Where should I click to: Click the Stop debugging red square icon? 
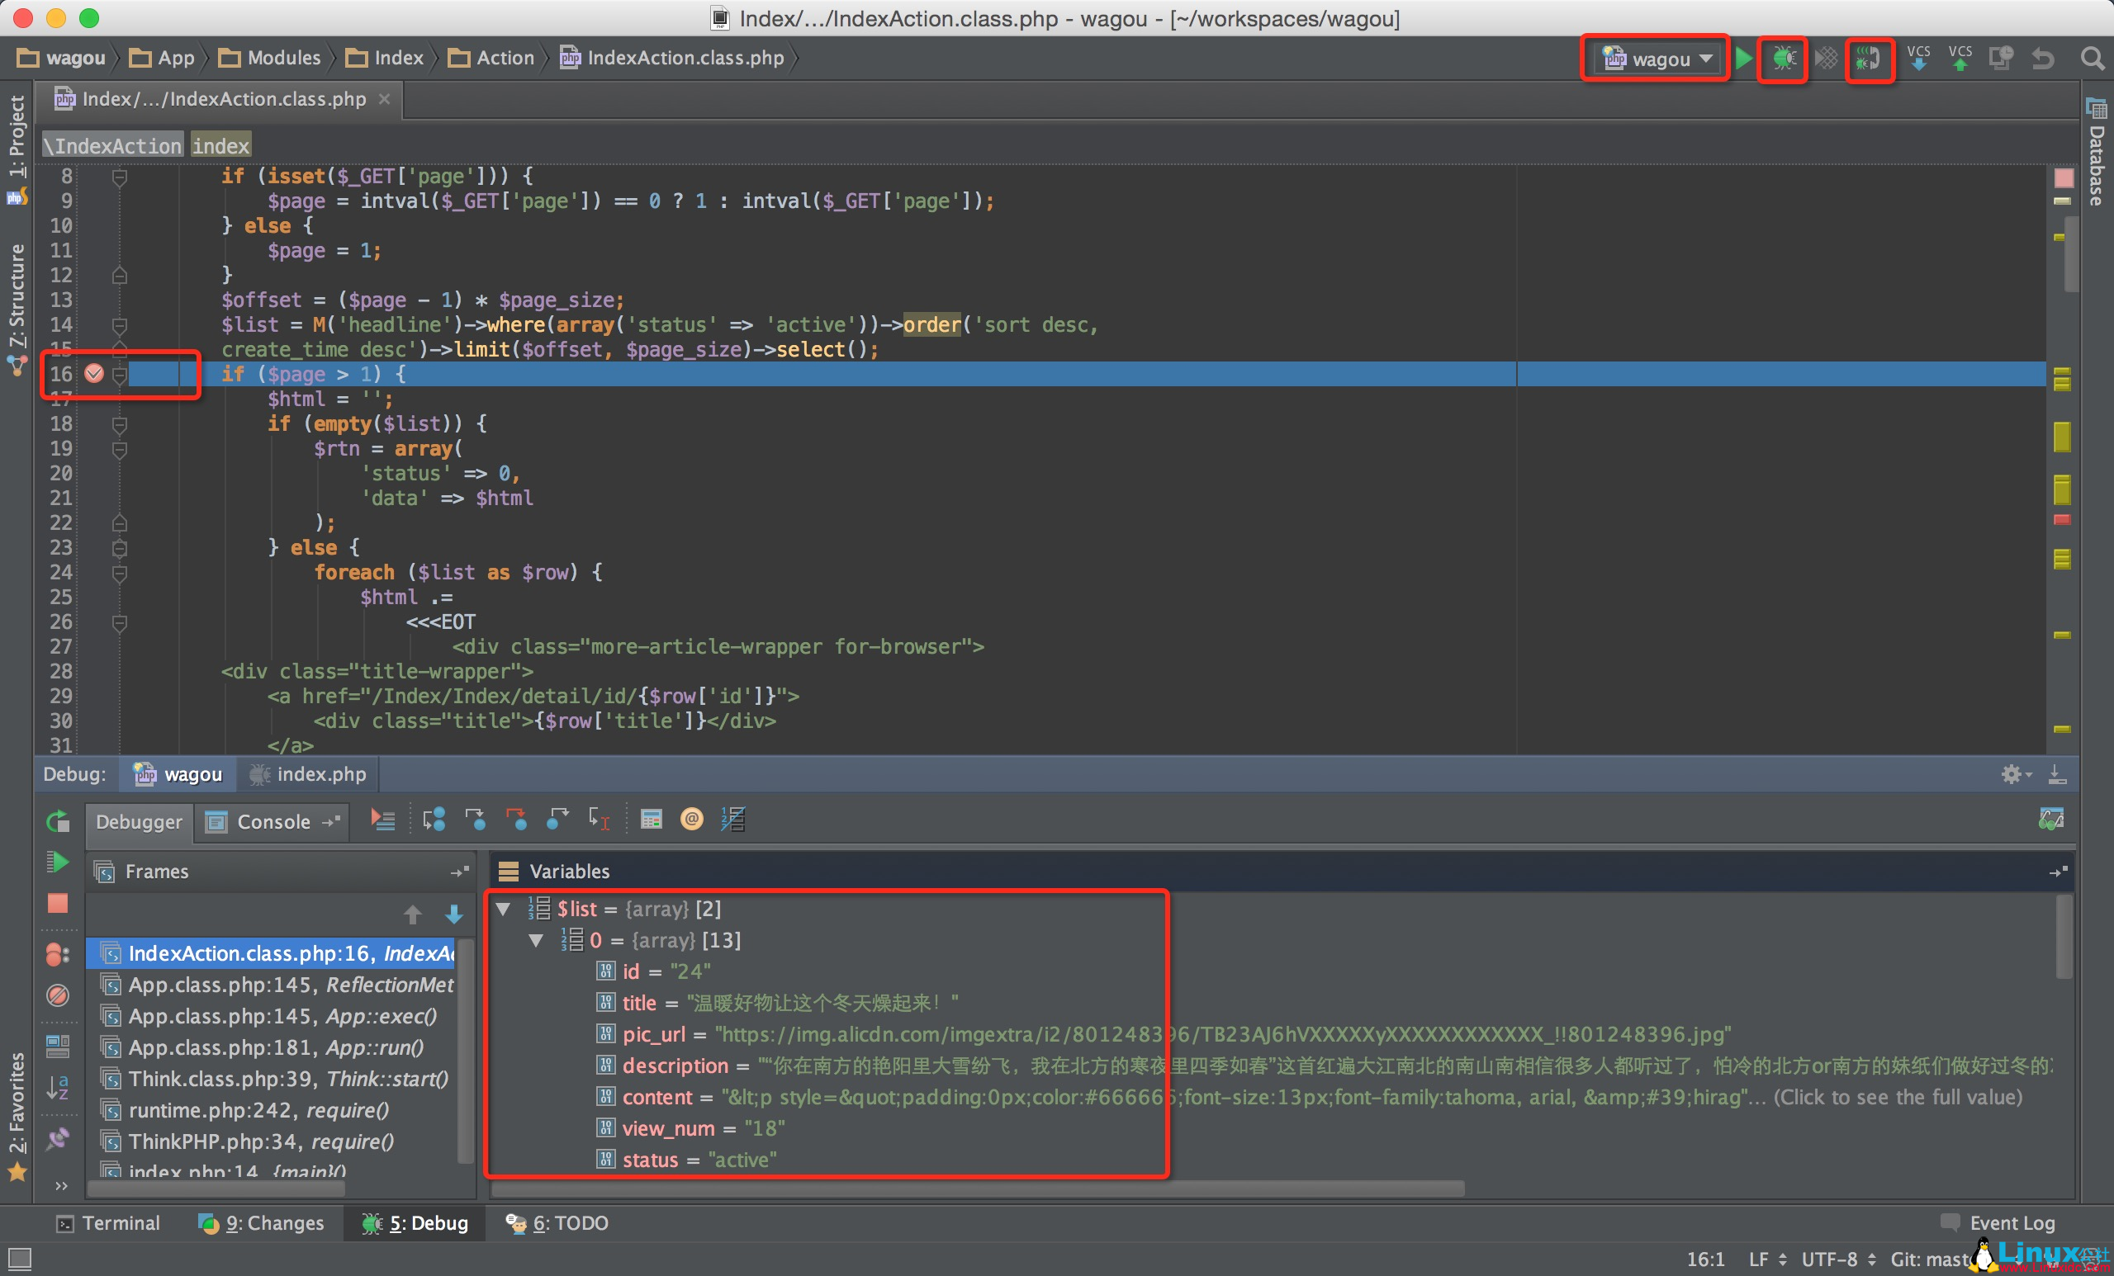(58, 903)
